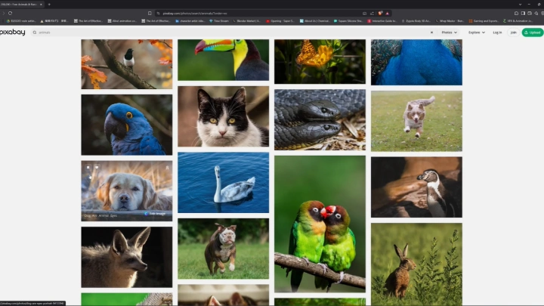
Task: Open the running bulldog photo
Action: point(224,249)
